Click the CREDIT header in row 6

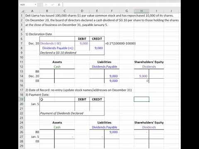[97, 39]
